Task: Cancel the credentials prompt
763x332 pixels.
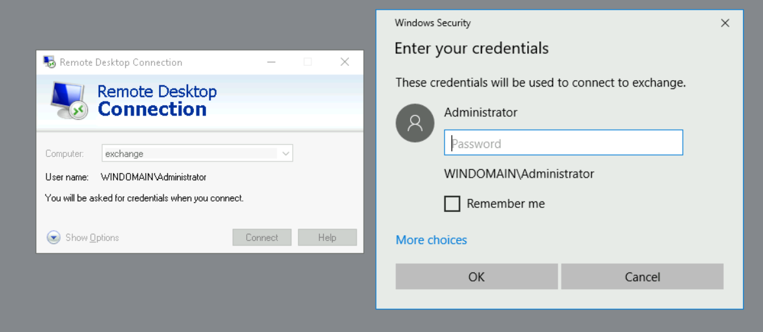Action: [x=642, y=276]
